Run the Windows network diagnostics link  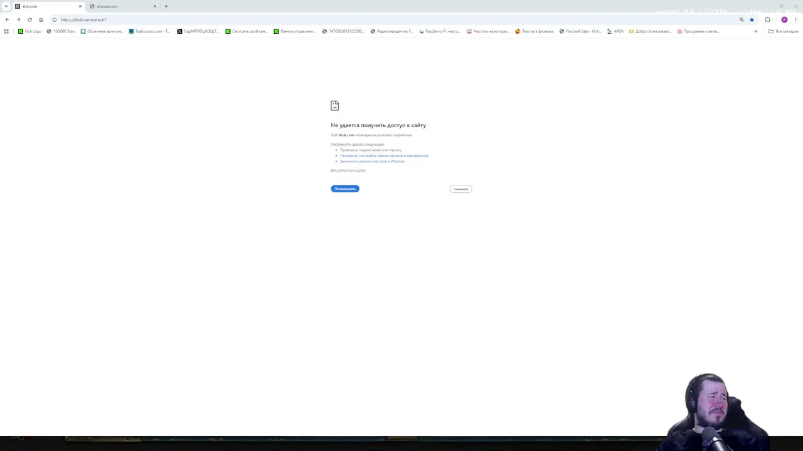pos(373,161)
